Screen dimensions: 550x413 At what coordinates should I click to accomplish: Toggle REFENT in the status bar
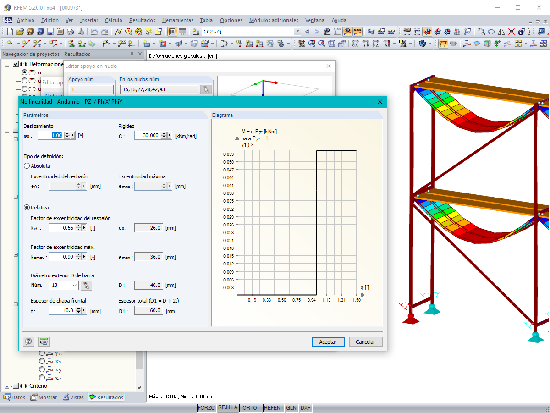[x=274, y=407]
